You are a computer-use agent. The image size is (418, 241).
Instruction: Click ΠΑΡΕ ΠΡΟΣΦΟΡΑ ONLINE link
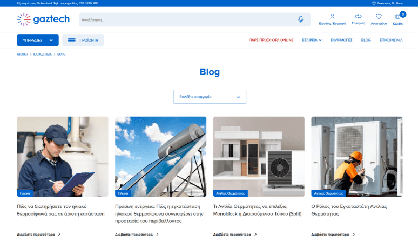coord(271,40)
